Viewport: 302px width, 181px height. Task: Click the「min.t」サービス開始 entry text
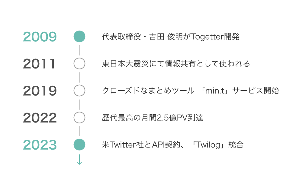[x=190, y=91]
